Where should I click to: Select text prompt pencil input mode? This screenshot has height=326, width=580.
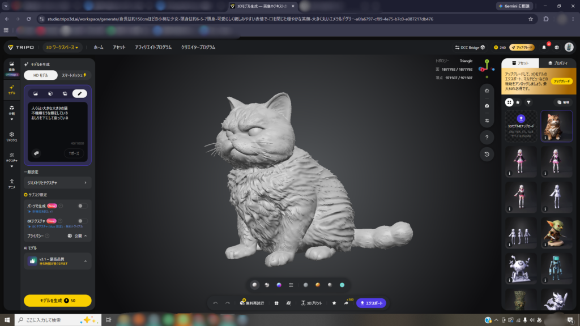79,93
